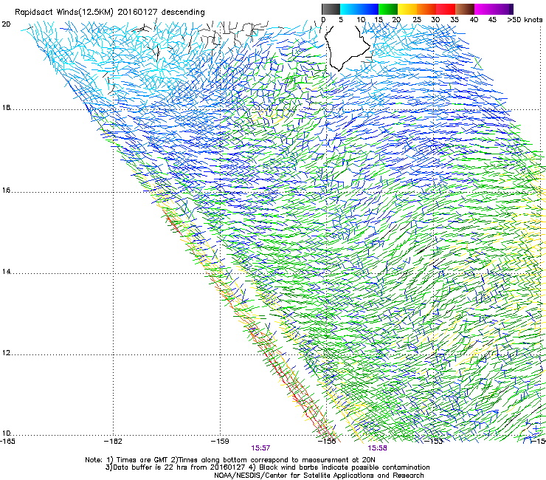Viewport: 546px width, 480px height.
Task: Click the longitude label '-159'
Action: [x=221, y=442]
